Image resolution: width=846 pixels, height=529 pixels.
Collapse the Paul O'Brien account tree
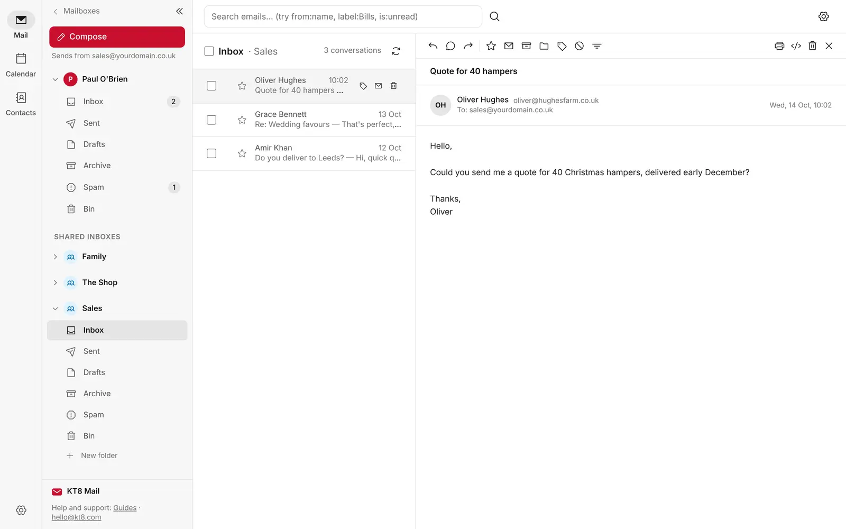point(55,79)
